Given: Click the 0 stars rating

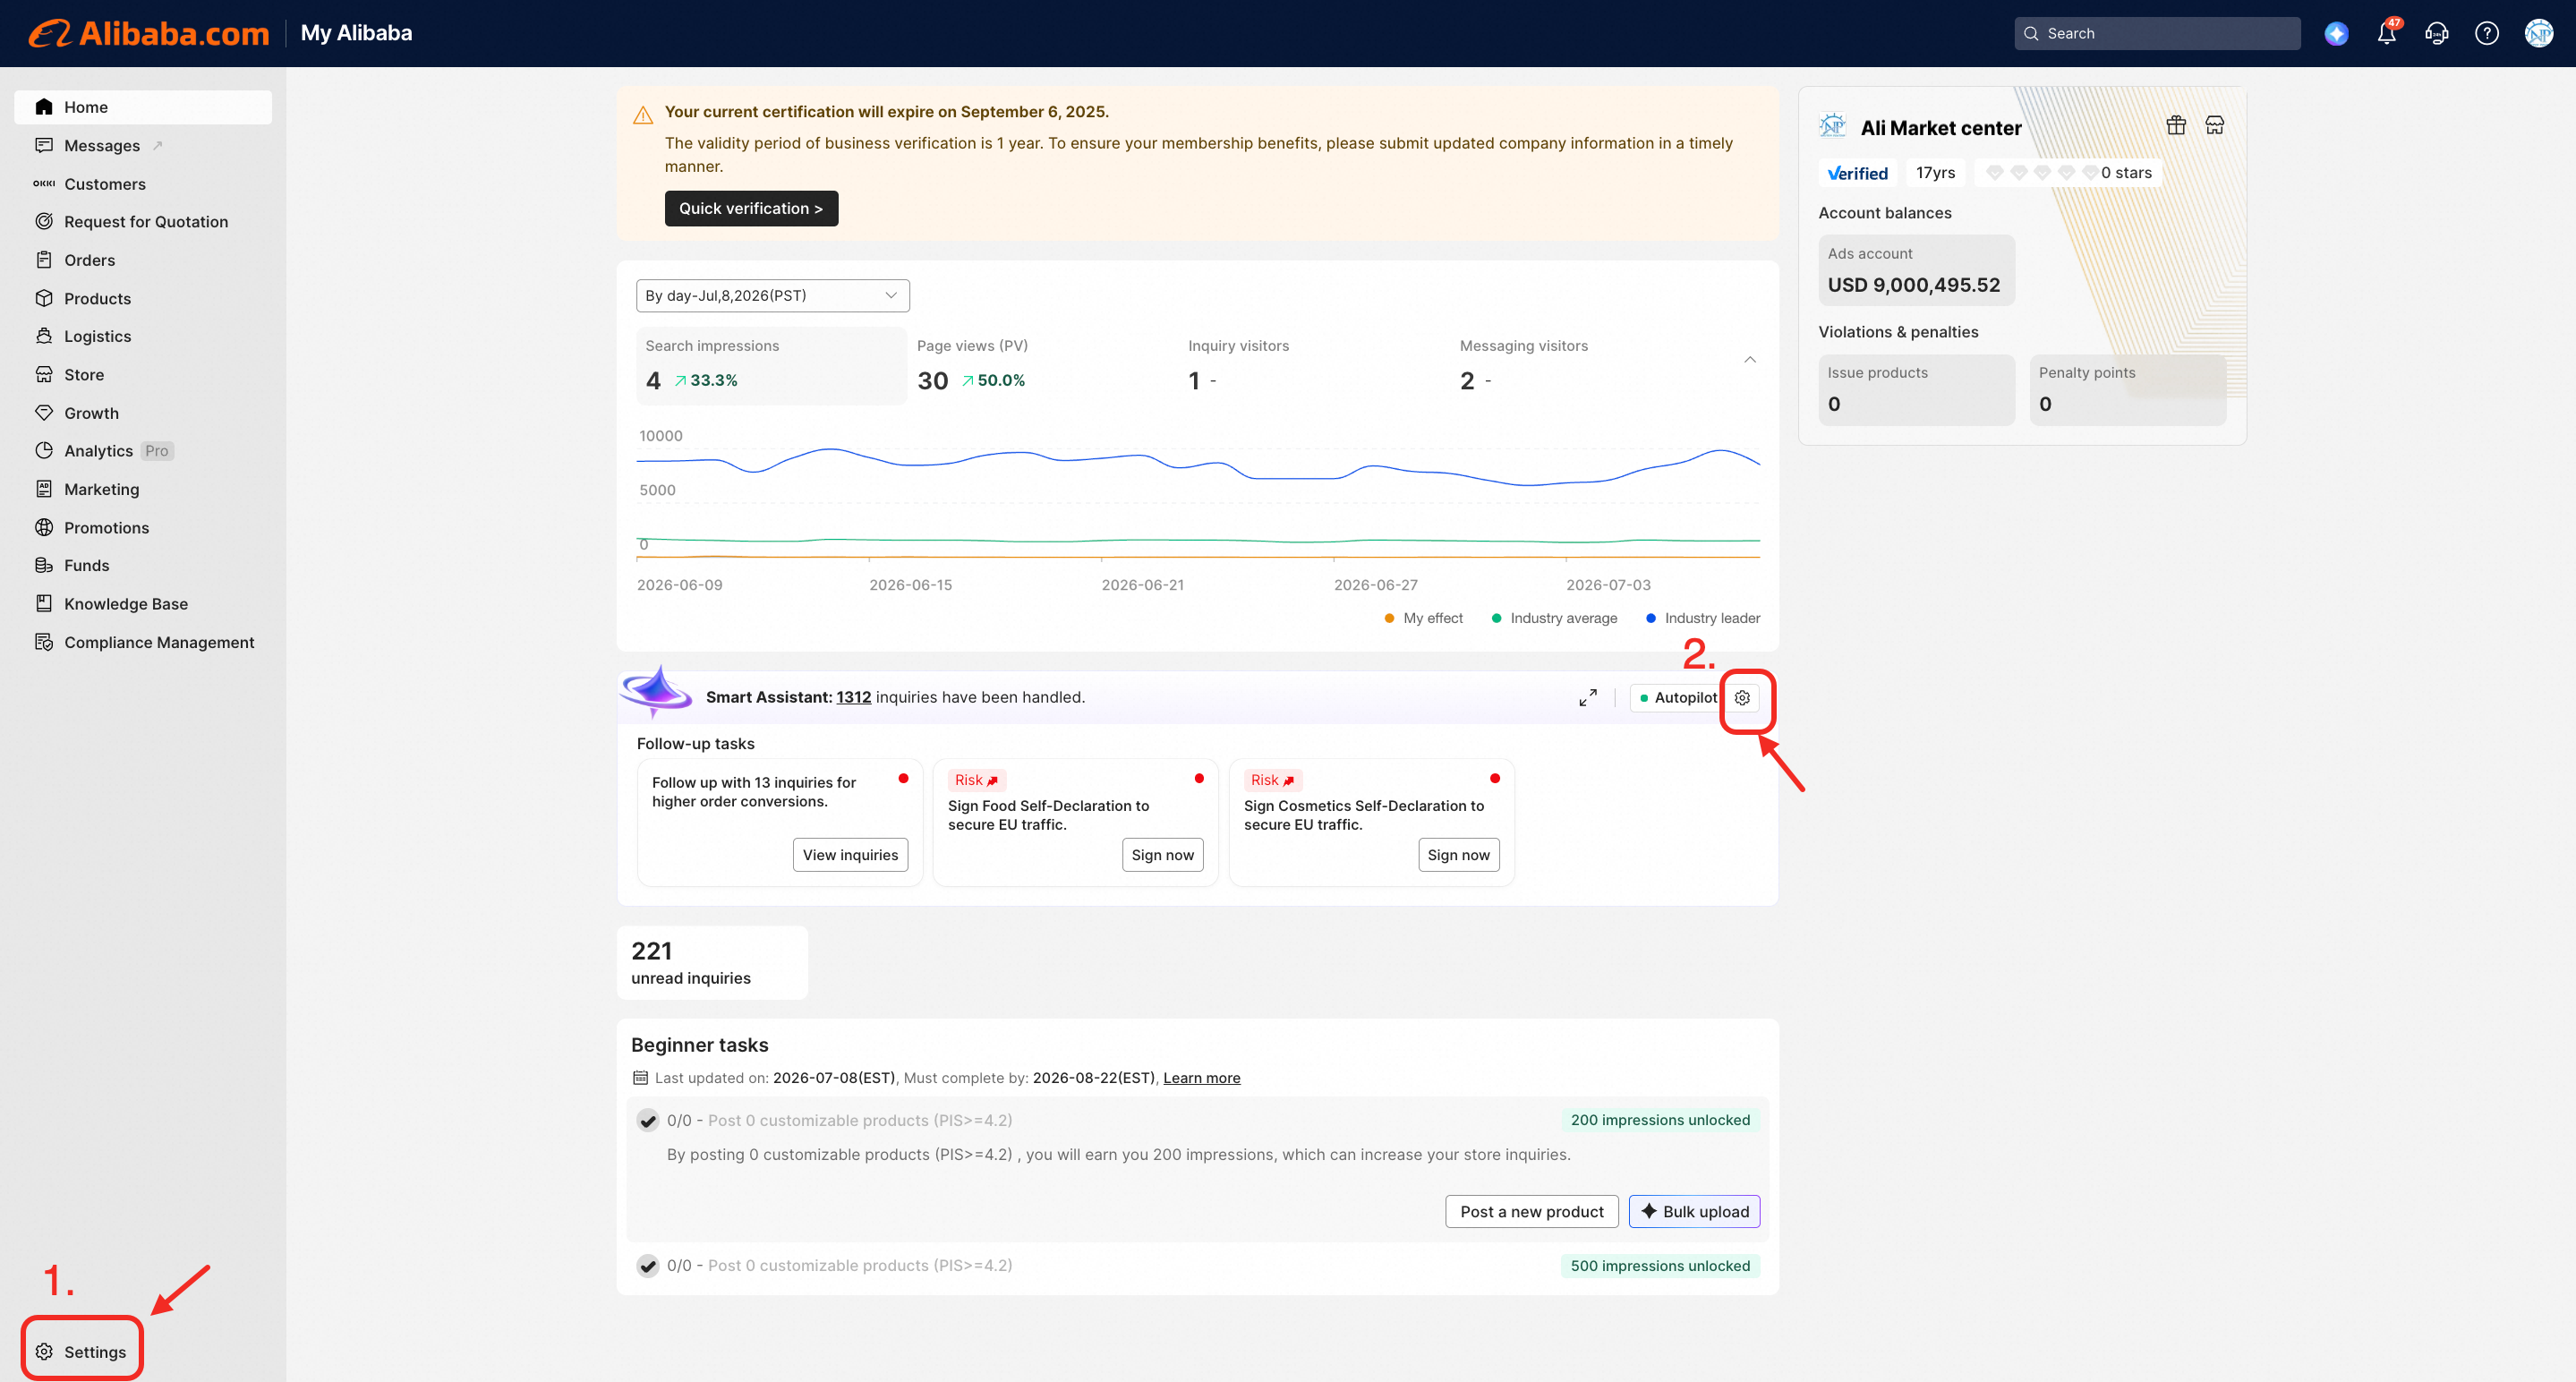Looking at the screenshot, I should [2068, 173].
